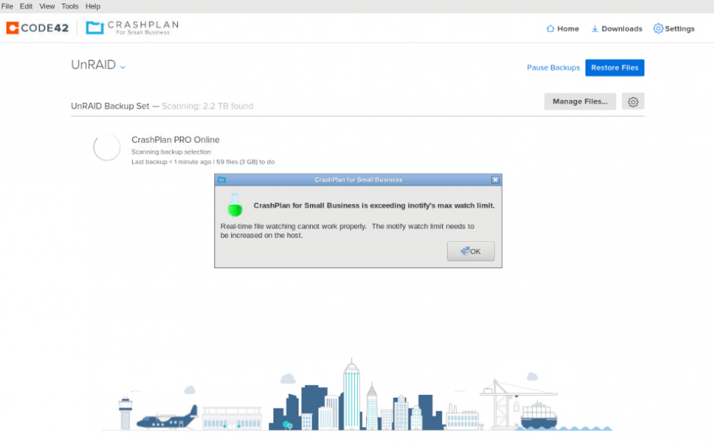
Task: Click the 'Scanning backup selection' status text
Action: 171,151
